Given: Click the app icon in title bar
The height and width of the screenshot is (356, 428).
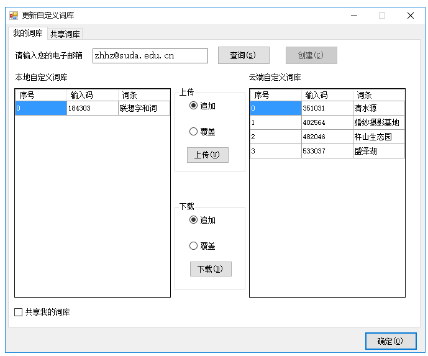Looking at the screenshot, I should point(13,16).
